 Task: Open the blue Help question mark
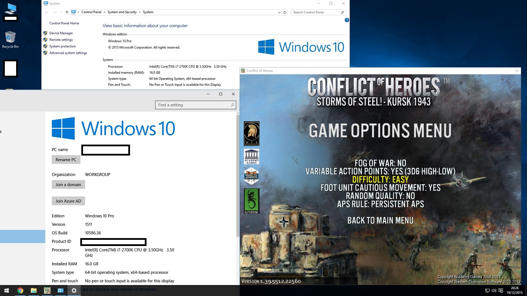pos(347,20)
